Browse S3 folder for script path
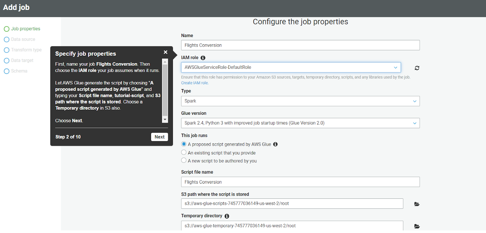Image resolution: width=486 pixels, height=233 pixels. tap(417, 204)
